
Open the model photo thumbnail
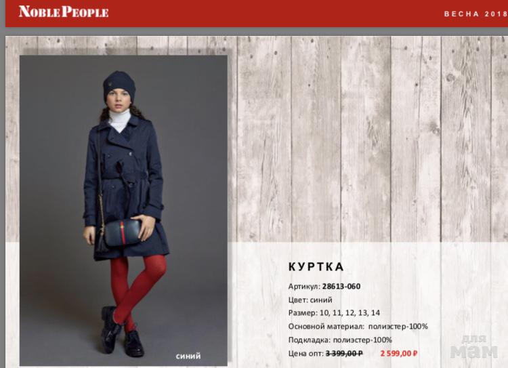coord(123,210)
